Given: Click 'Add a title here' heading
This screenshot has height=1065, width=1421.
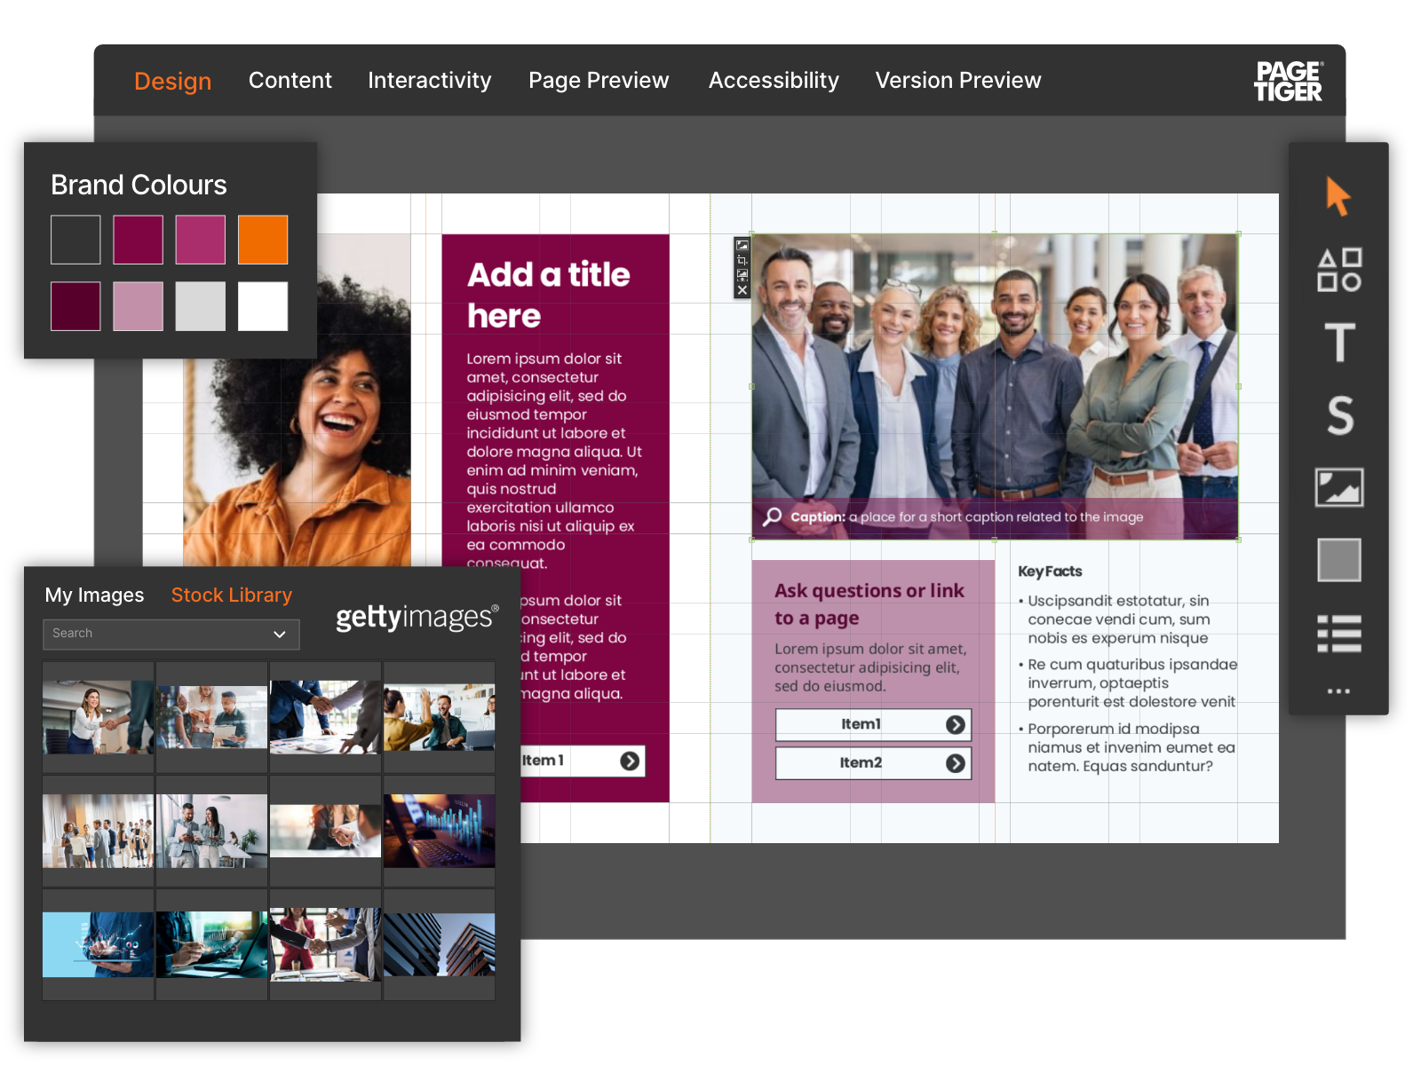Looking at the screenshot, I should 549,295.
